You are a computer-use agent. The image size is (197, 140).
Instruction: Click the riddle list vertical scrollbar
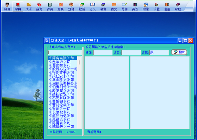click(x=79, y=91)
